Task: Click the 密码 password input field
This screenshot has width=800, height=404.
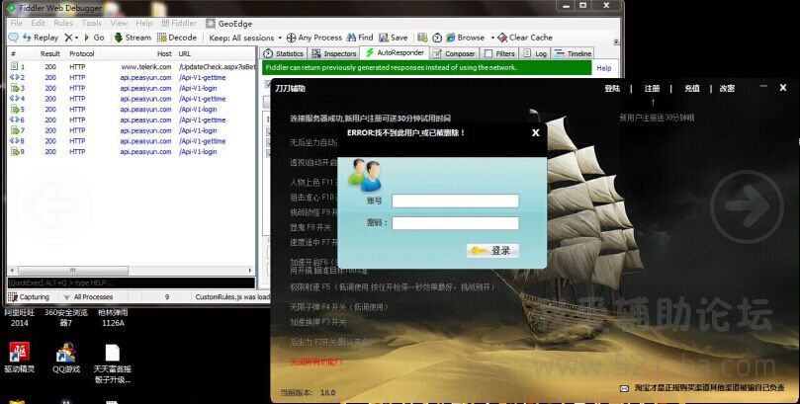Action: click(455, 223)
